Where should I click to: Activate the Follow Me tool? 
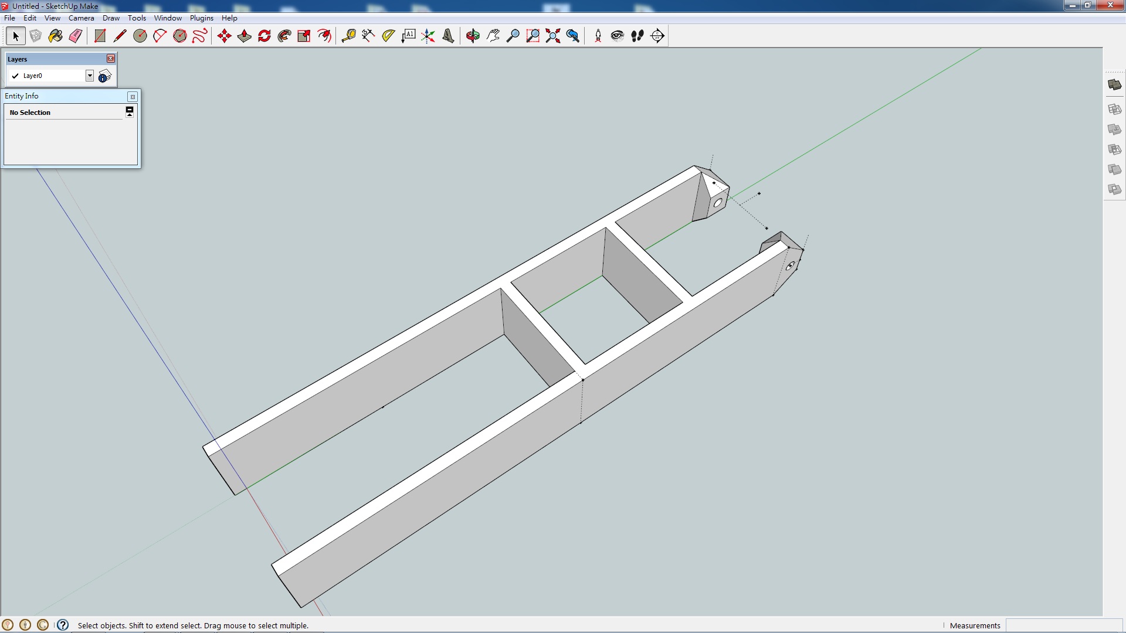(284, 36)
